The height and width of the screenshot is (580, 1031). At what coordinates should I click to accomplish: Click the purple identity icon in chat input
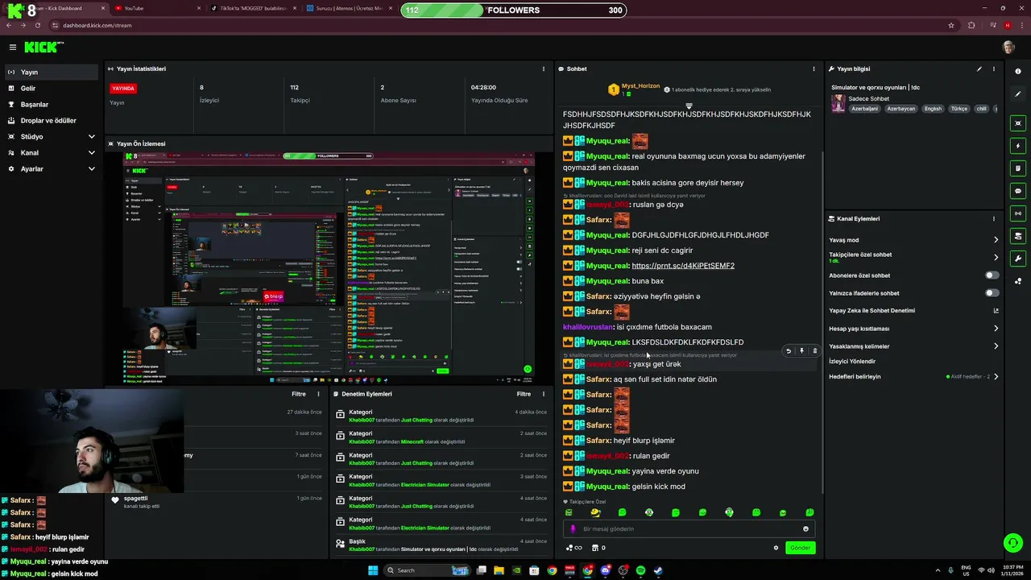click(573, 529)
